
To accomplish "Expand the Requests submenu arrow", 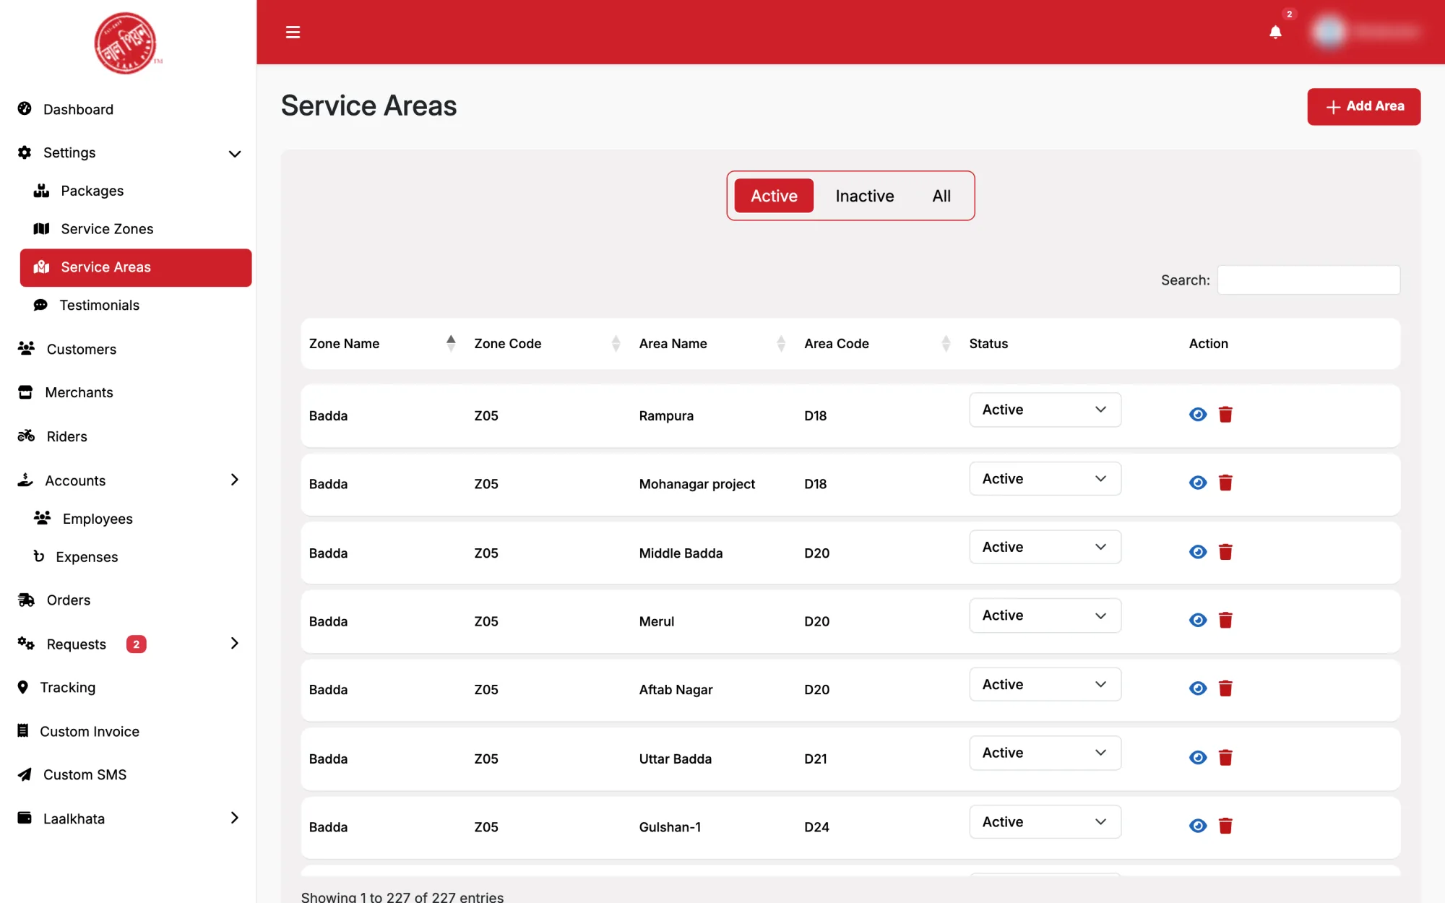I will pos(235,643).
